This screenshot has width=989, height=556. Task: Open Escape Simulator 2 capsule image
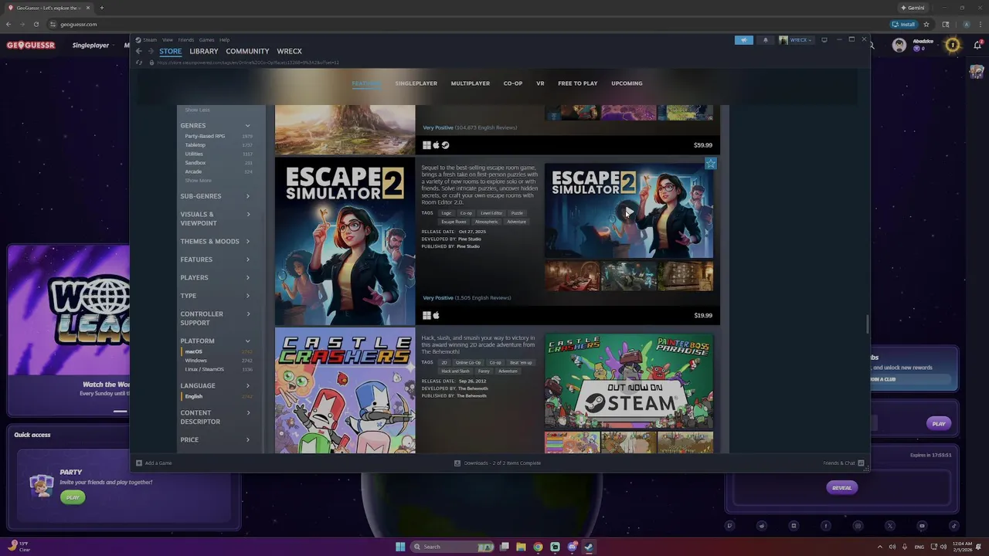345,242
